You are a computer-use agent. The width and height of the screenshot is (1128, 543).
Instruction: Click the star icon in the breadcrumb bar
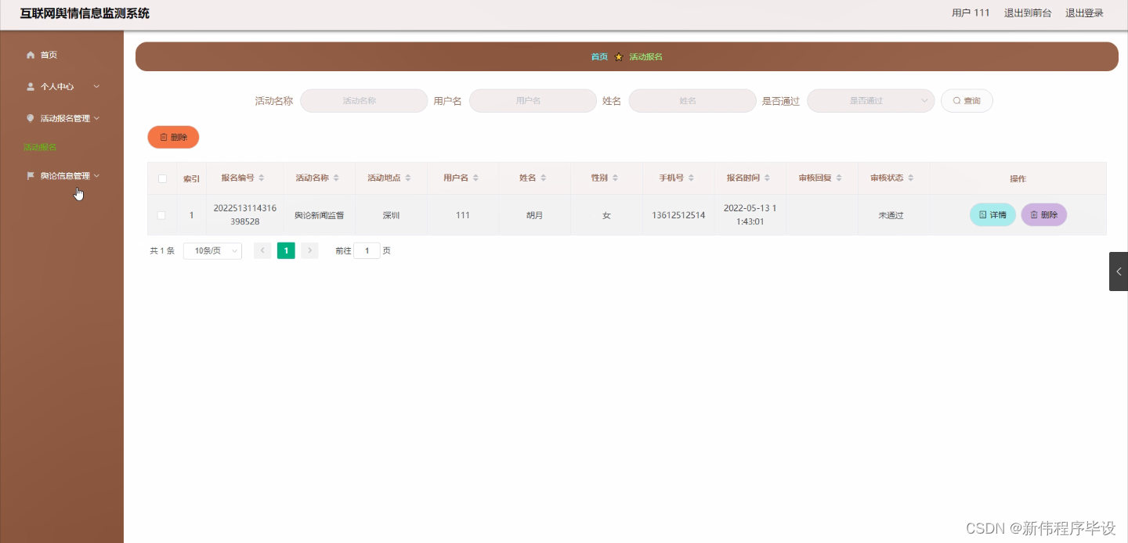619,57
